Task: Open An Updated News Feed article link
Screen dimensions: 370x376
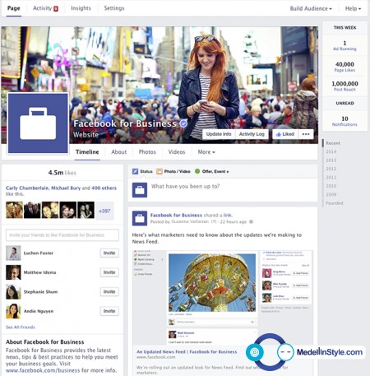Action: click(187, 352)
